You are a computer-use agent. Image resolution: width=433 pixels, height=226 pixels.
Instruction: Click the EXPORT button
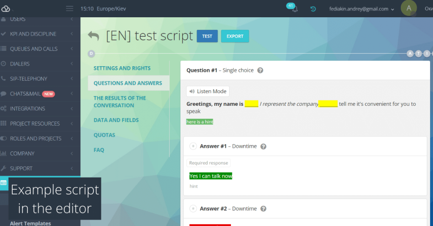(x=235, y=36)
